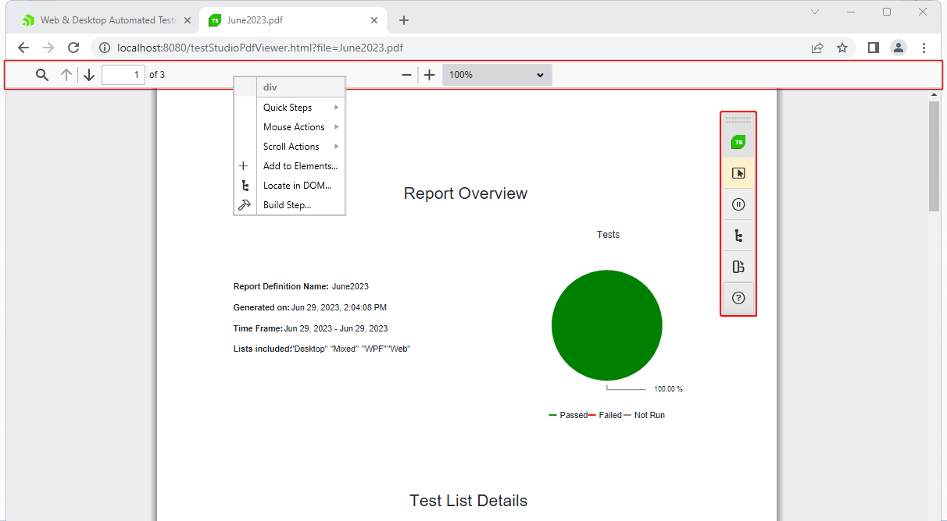947x521 pixels.
Task: Click the page number input field
Action: [x=123, y=75]
